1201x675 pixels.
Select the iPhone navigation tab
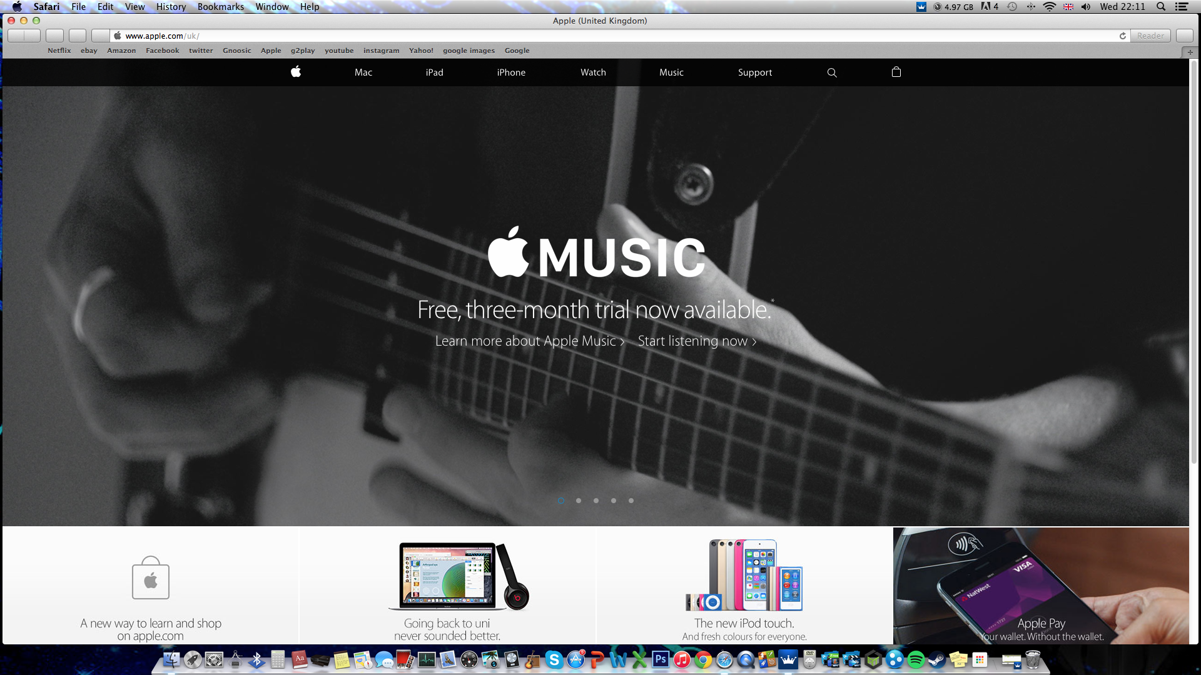[x=510, y=72]
